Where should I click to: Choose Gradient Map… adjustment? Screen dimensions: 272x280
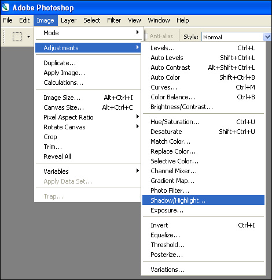[203, 181]
